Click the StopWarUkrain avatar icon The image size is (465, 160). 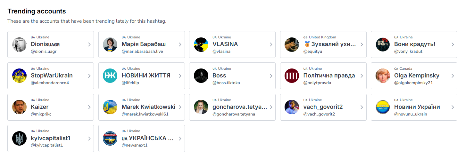[x=19, y=76]
